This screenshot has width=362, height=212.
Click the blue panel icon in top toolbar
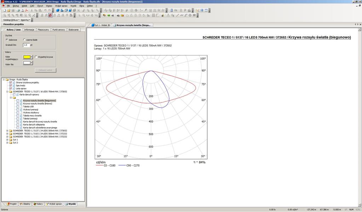[172, 10]
